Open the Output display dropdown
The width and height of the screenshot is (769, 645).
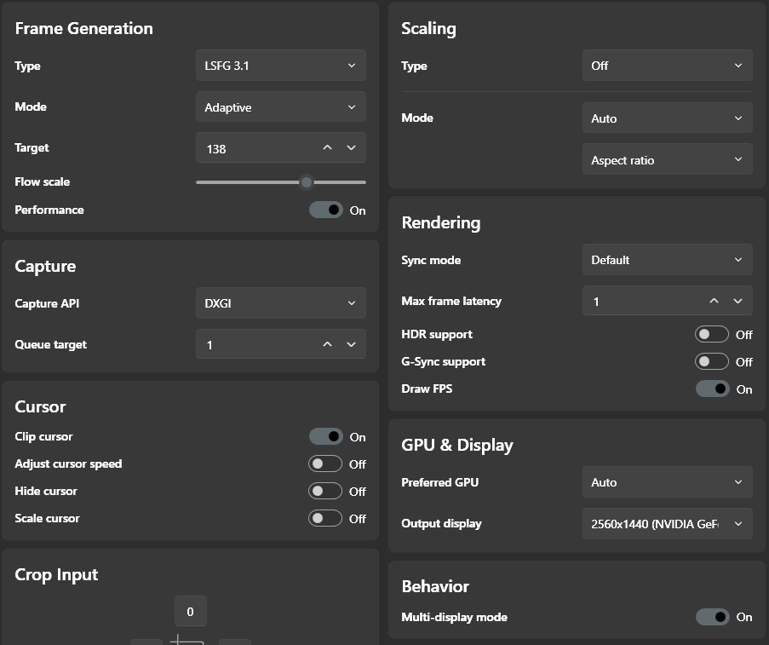(667, 524)
